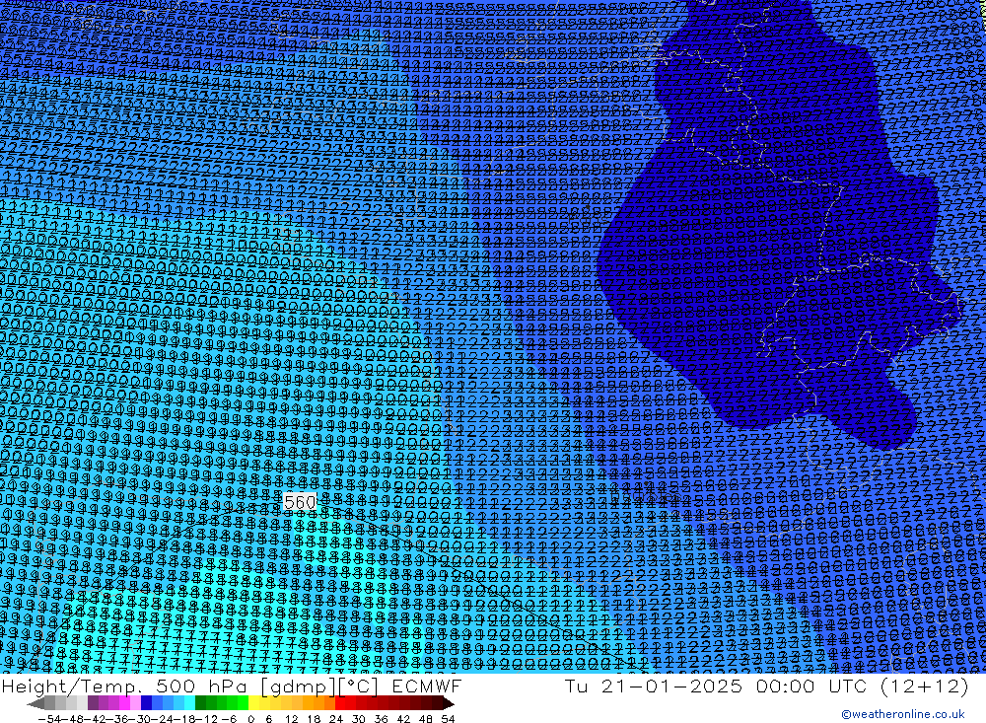Viewport: 986px width, 723px height.
Task: Select the dark blue -30 legend swatch
Action: 146,703
